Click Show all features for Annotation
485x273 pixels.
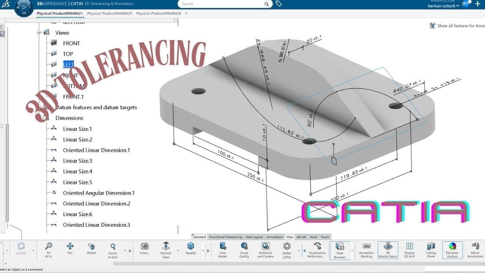pyautogui.click(x=457, y=26)
